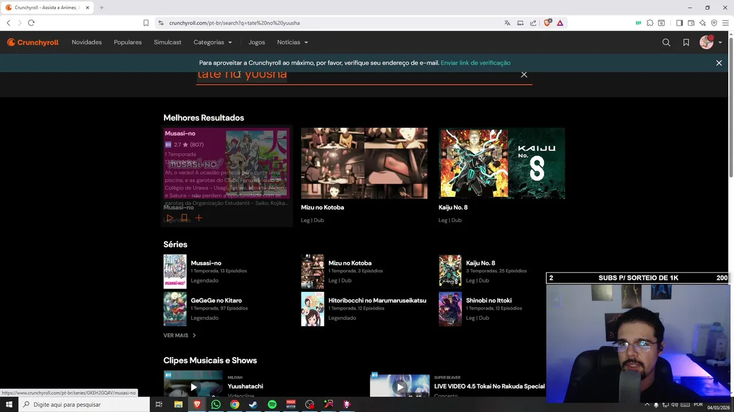The height and width of the screenshot is (412, 734).
Task: Add Musasi-no to watchlist via bookmark icon
Action: coord(184,218)
